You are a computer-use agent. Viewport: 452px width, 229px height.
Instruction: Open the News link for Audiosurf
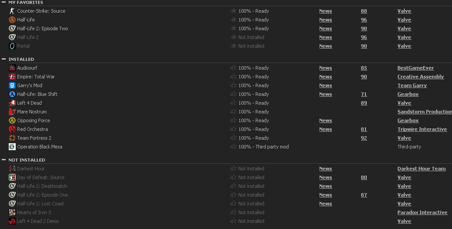point(326,68)
